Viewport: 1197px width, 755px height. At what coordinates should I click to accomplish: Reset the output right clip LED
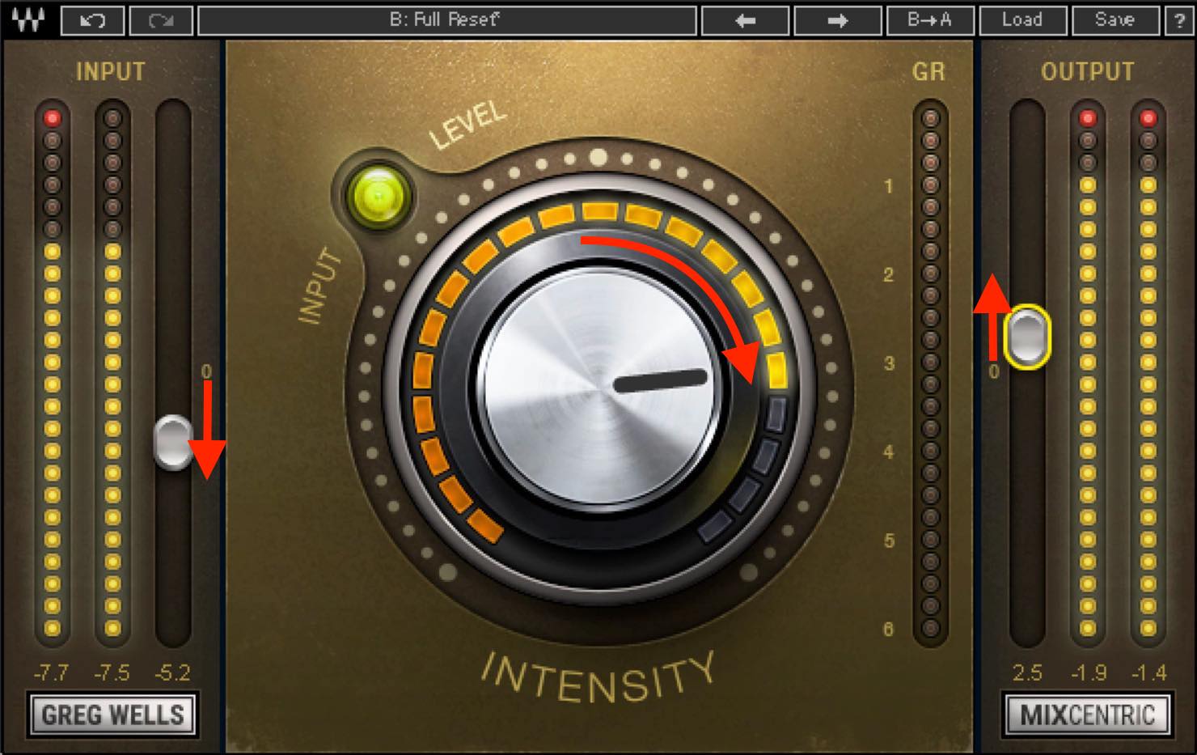[x=1148, y=119]
